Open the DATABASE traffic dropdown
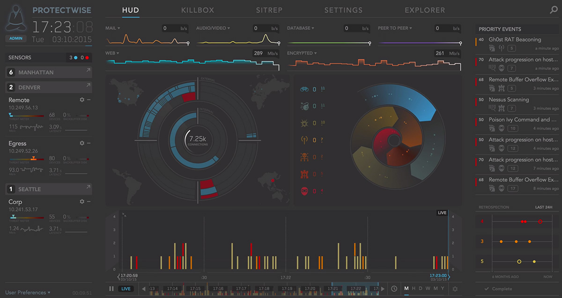Viewport: 562px width, 298px height. [x=301, y=28]
